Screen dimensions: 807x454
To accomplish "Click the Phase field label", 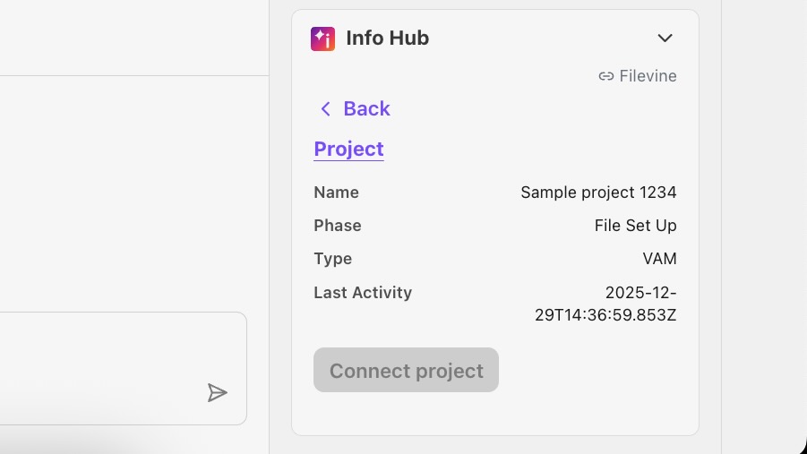I will coord(338,226).
